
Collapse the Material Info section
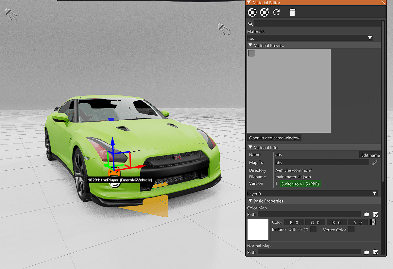[x=250, y=147]
